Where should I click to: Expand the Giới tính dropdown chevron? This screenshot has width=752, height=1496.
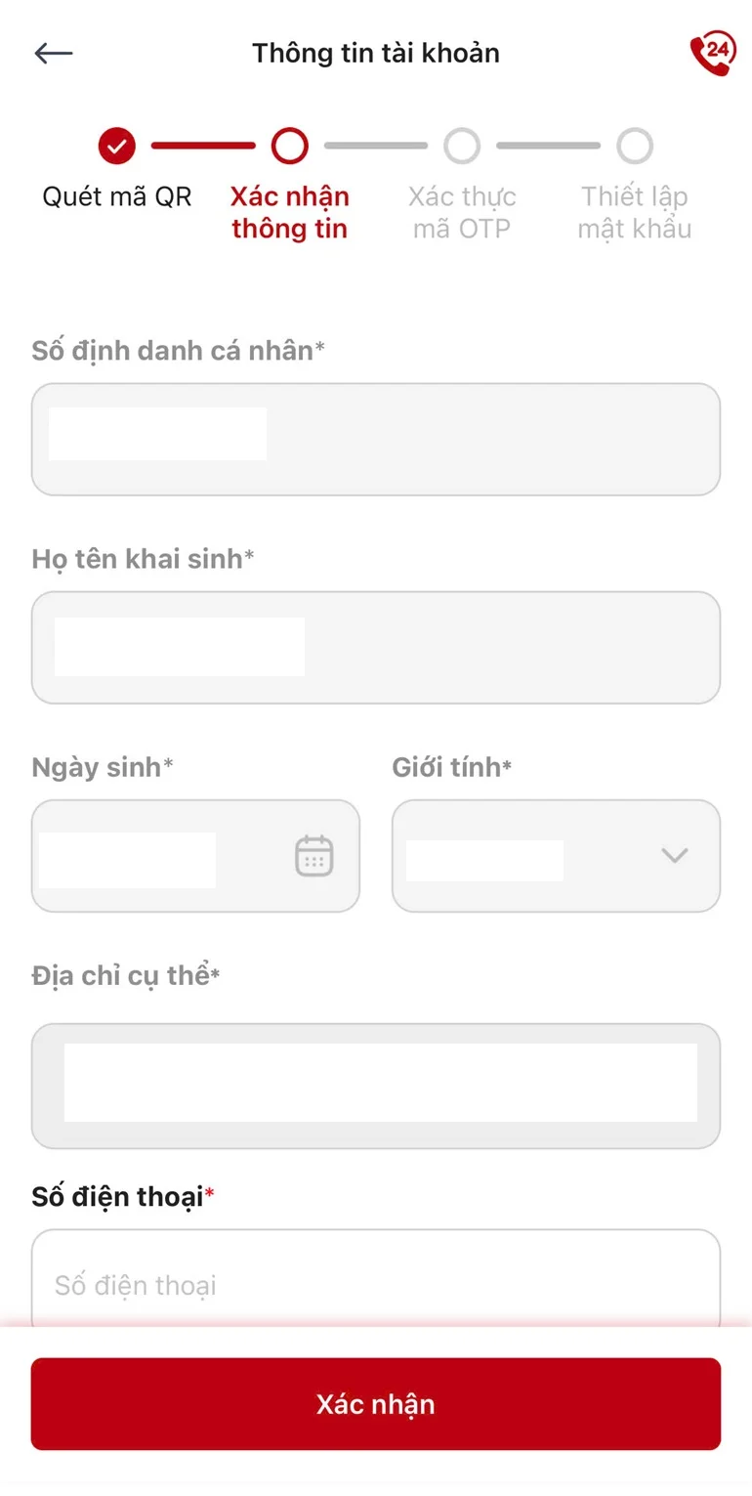(x=674, y=855)
